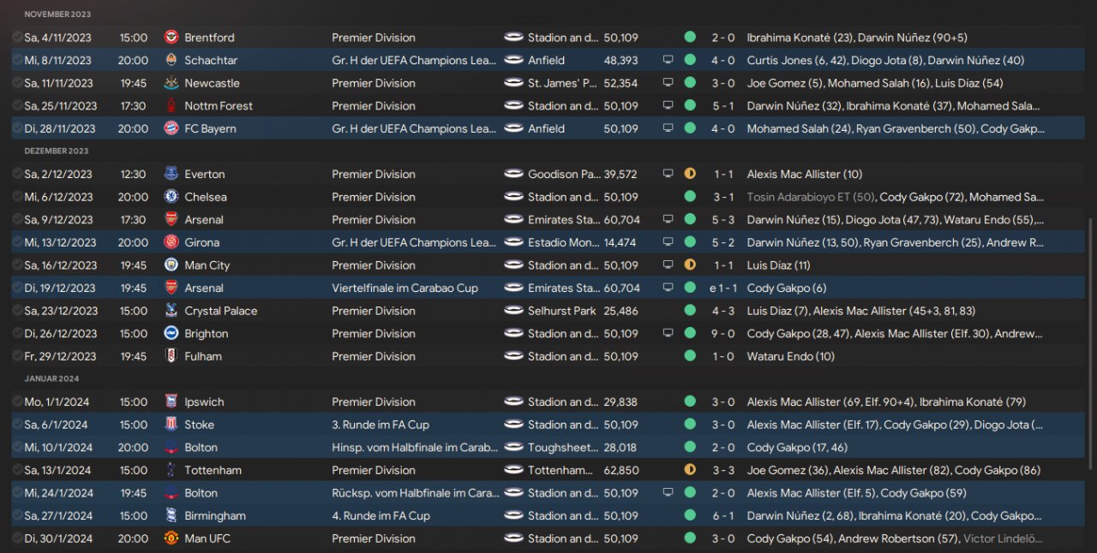Toggle the check mark on the Everton fixture
Viewport: 1097px width, 553px height.
click(x=17, y=174)
